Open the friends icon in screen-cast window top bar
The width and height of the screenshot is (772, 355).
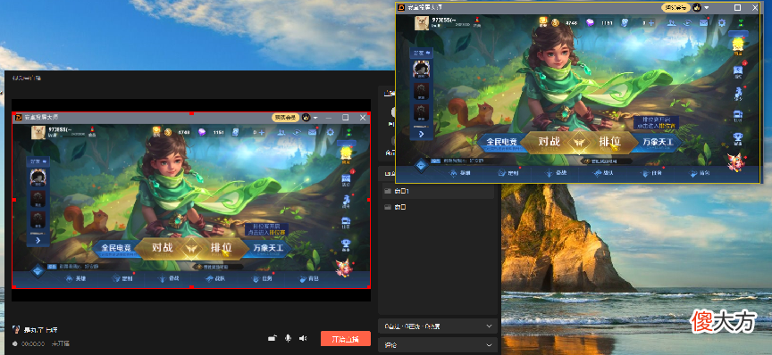(x=672, y=22)
